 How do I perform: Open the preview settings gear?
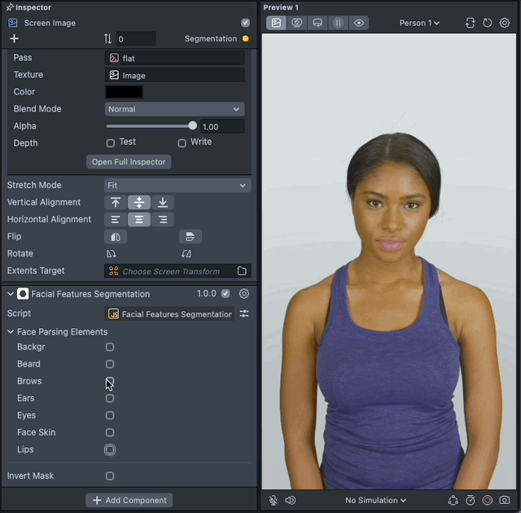tap(505, 23)
